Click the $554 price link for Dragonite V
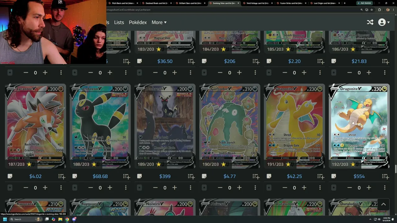Viewport: 397px width, 223px height. tap(359, 176)
